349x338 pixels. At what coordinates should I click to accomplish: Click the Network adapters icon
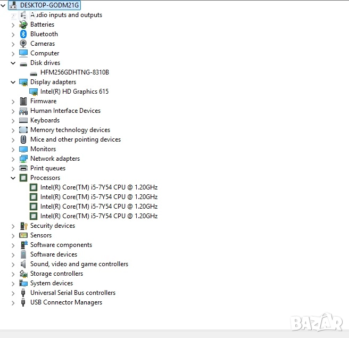coord(23,159)
